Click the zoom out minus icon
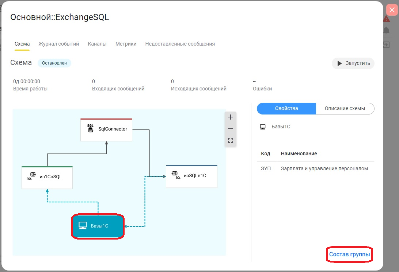Viewport: 399px width, 272px height. [x=230, y=129]
